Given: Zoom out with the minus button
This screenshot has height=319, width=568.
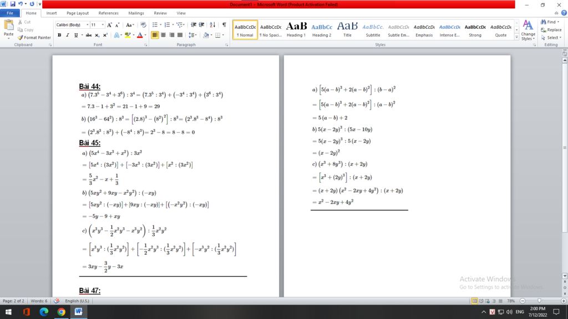Looking at the screenshot, I should point(523,301).
